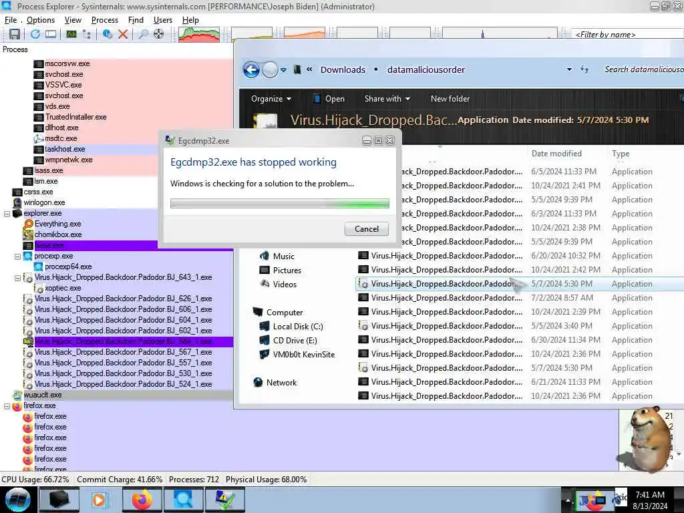The height and width of the screenshot is (513, 684).
Task: Toggle the process tree view icon
Action: coord(86,34)
